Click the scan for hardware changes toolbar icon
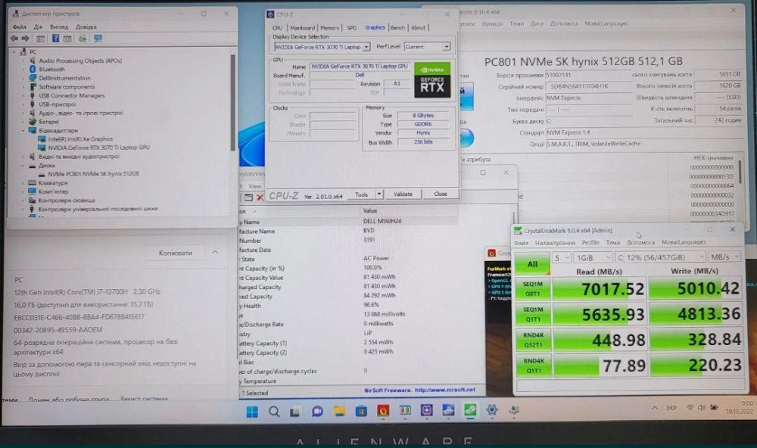 coord(83,37)
